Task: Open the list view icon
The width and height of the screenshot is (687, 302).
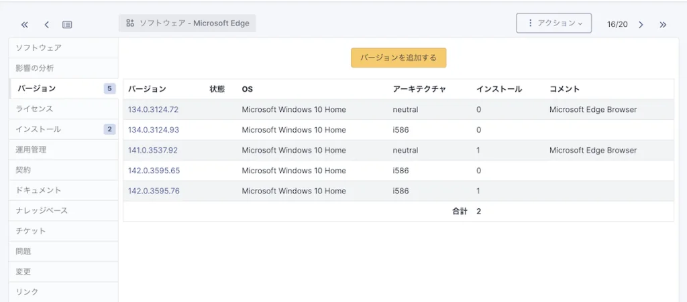Action: coord(67,25)
